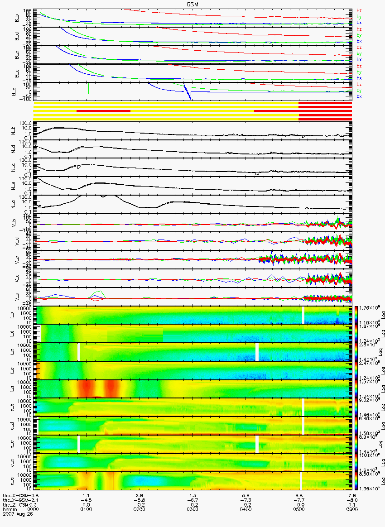Select the B_e panel axis label

[x=17, y=74]
